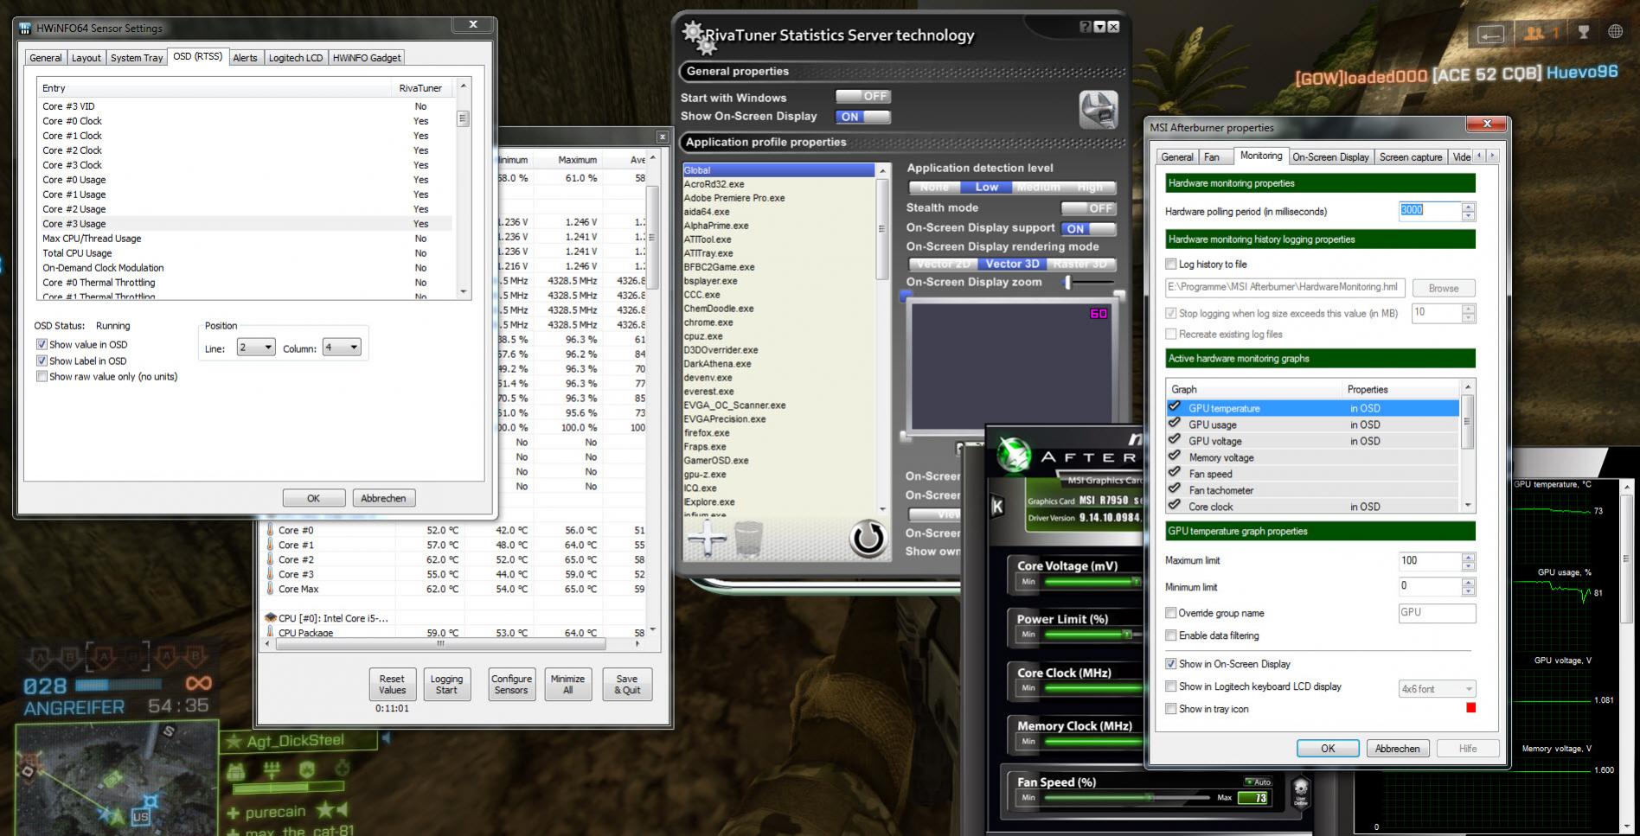
Task: Increase Maximum limit spinner value
Action: tap(1469, 557)
